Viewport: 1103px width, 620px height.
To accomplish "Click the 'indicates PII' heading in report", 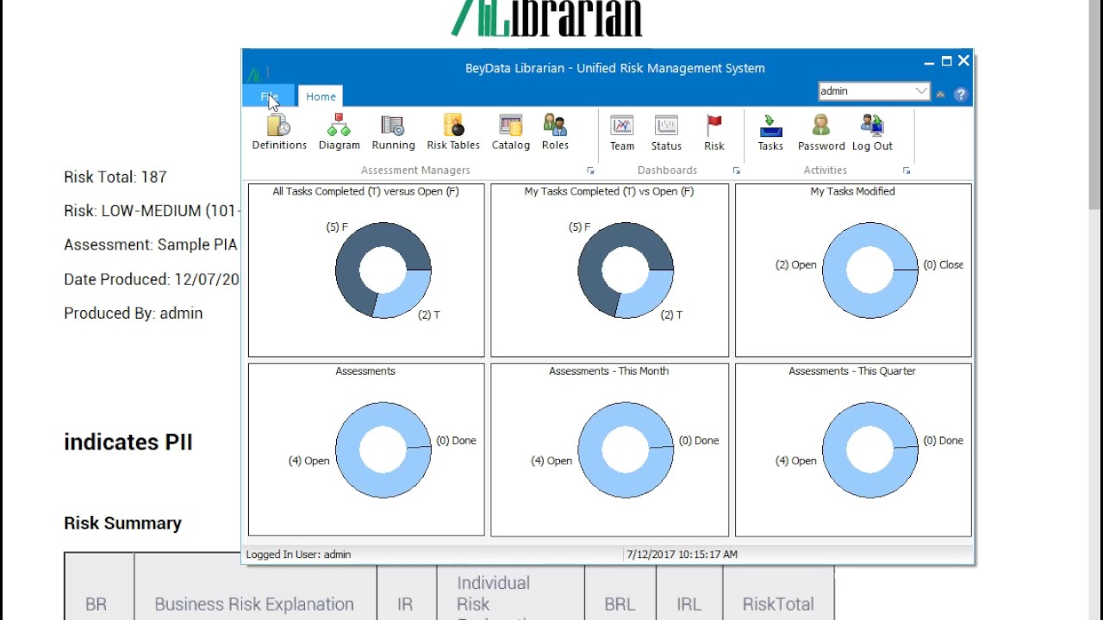I will (128, 442).
